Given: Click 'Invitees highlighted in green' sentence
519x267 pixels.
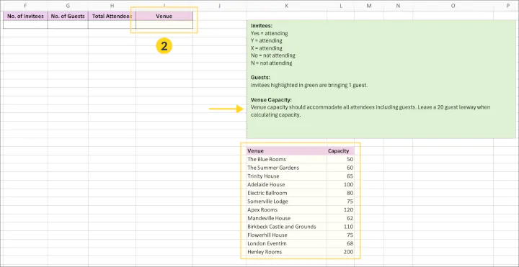Looking at the screenshot, I should coord(309,85).
